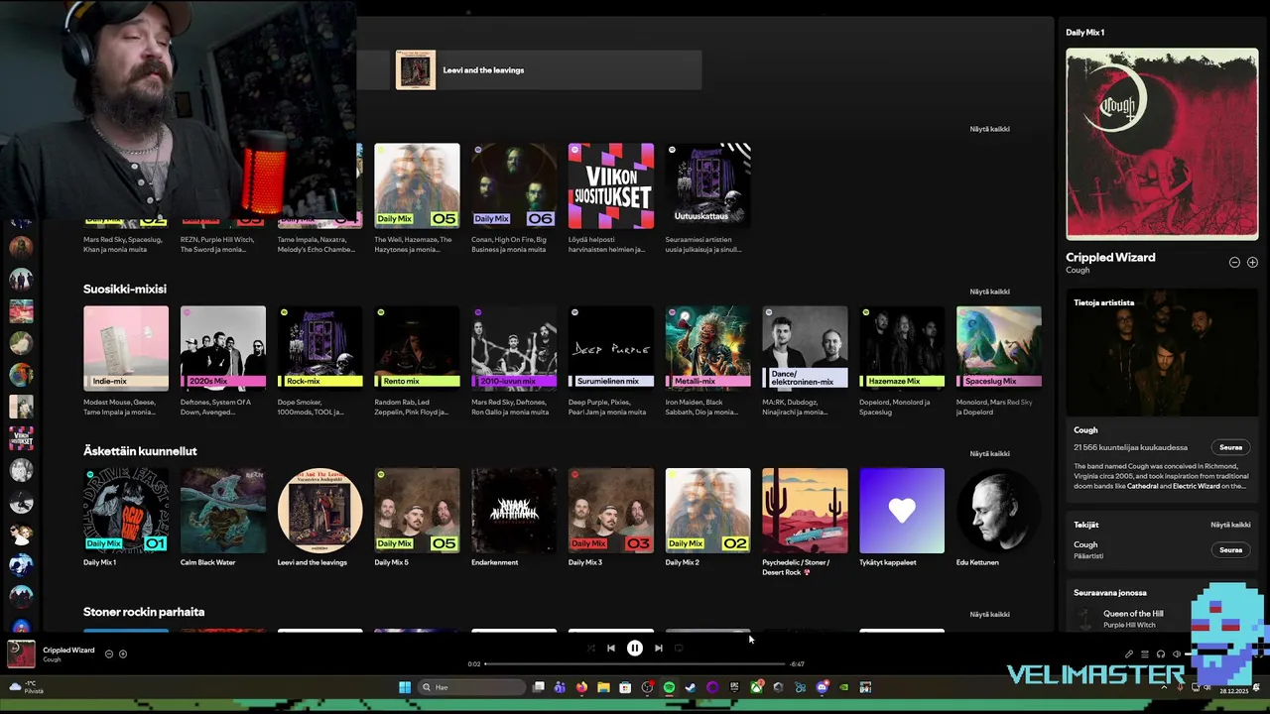Open the play queue icon
The width and height of the screenshot is (1270, 714).
point(1144,654)
